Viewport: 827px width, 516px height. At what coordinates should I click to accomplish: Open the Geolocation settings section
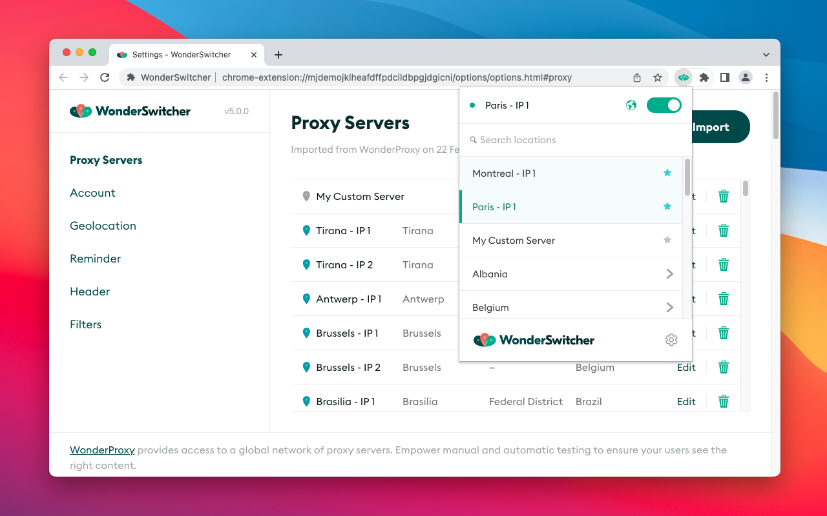[103, 226]
